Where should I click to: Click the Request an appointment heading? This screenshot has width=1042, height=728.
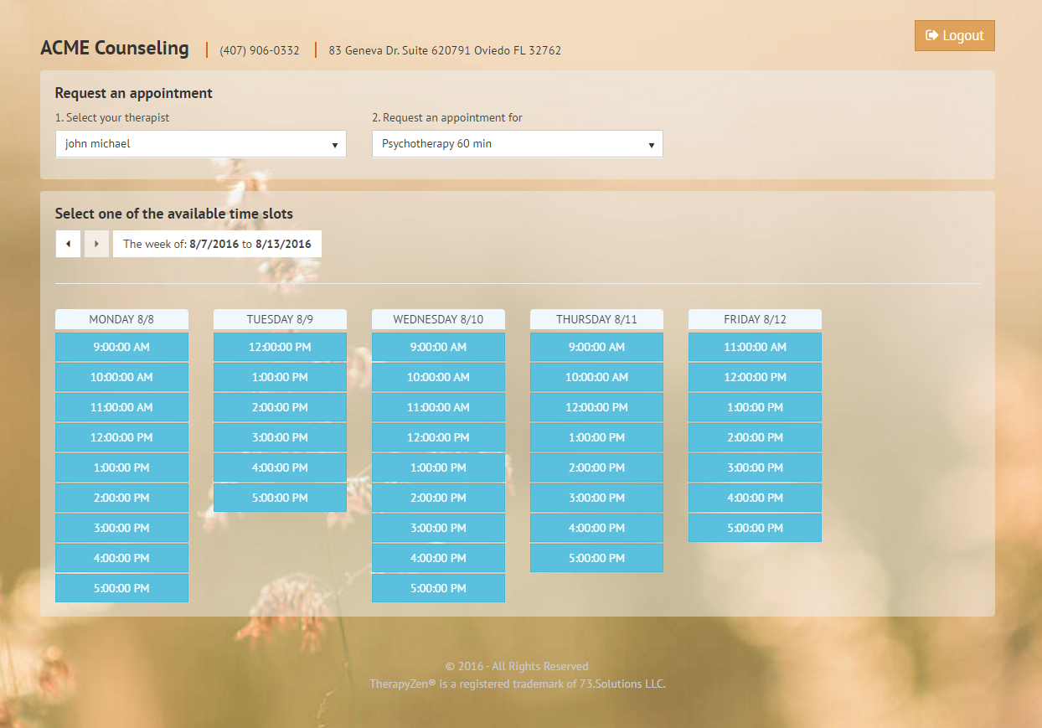(x=134, y=93)
